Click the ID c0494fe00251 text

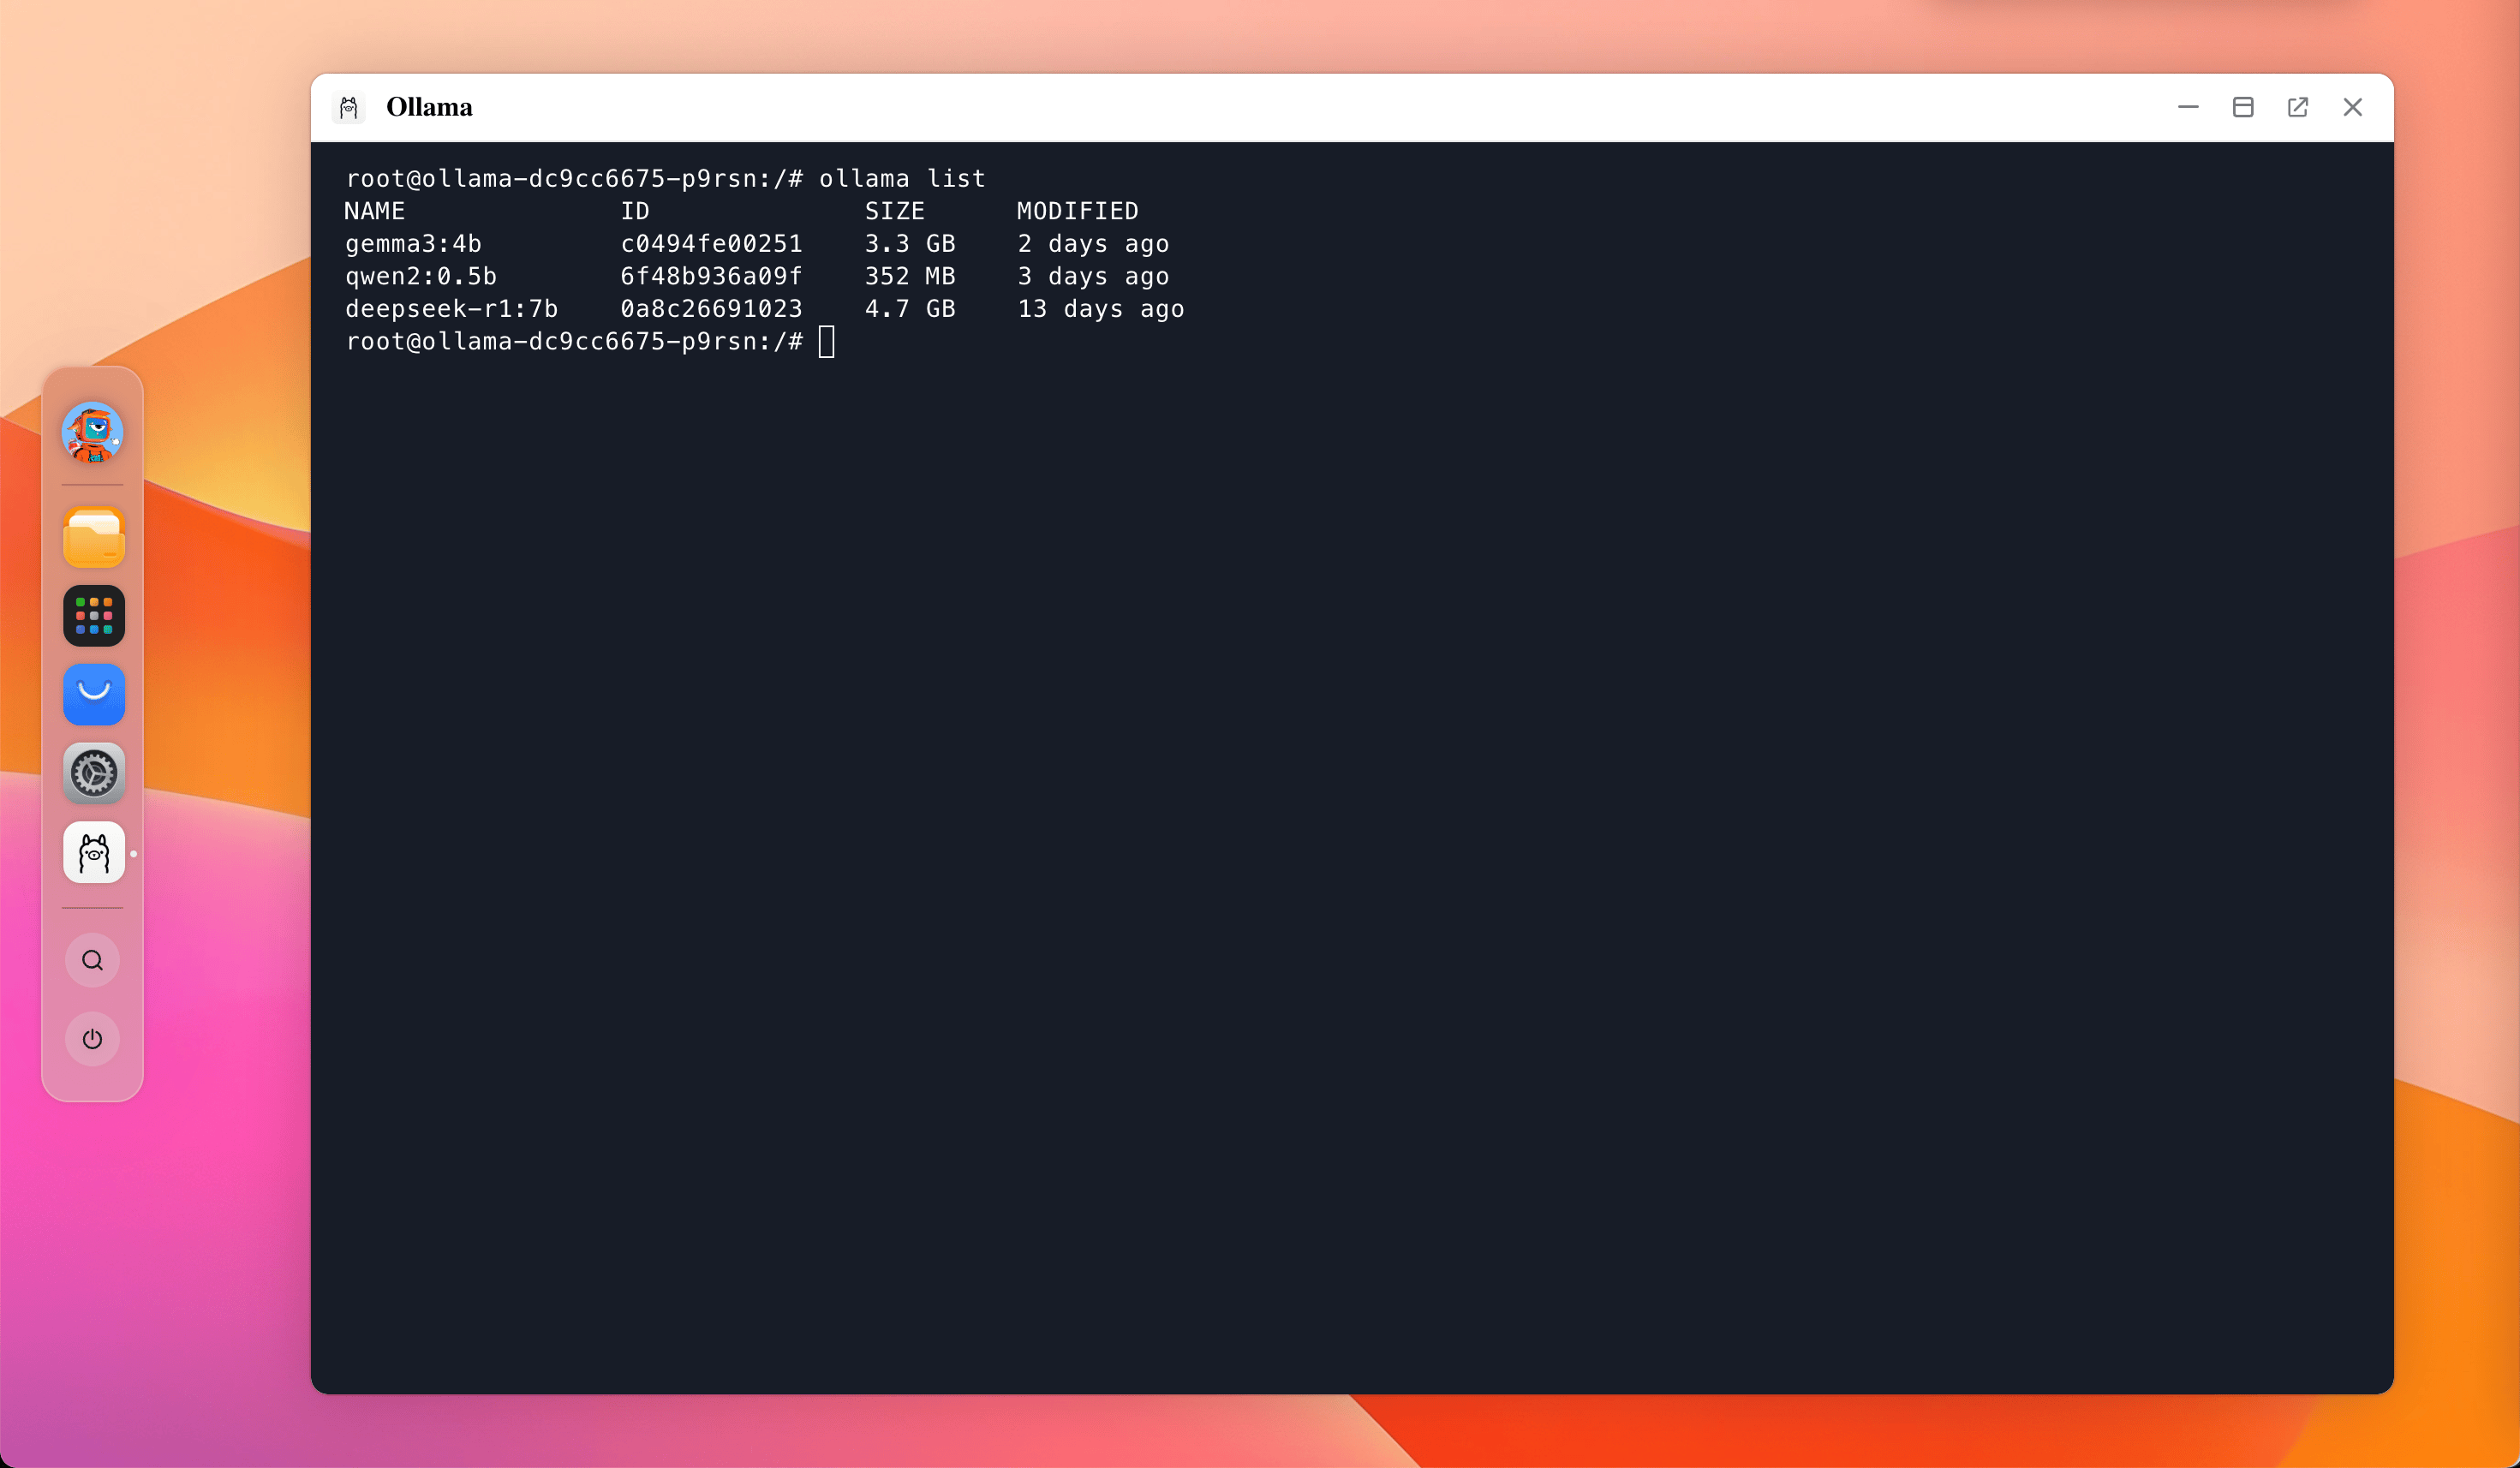(711, 244)
